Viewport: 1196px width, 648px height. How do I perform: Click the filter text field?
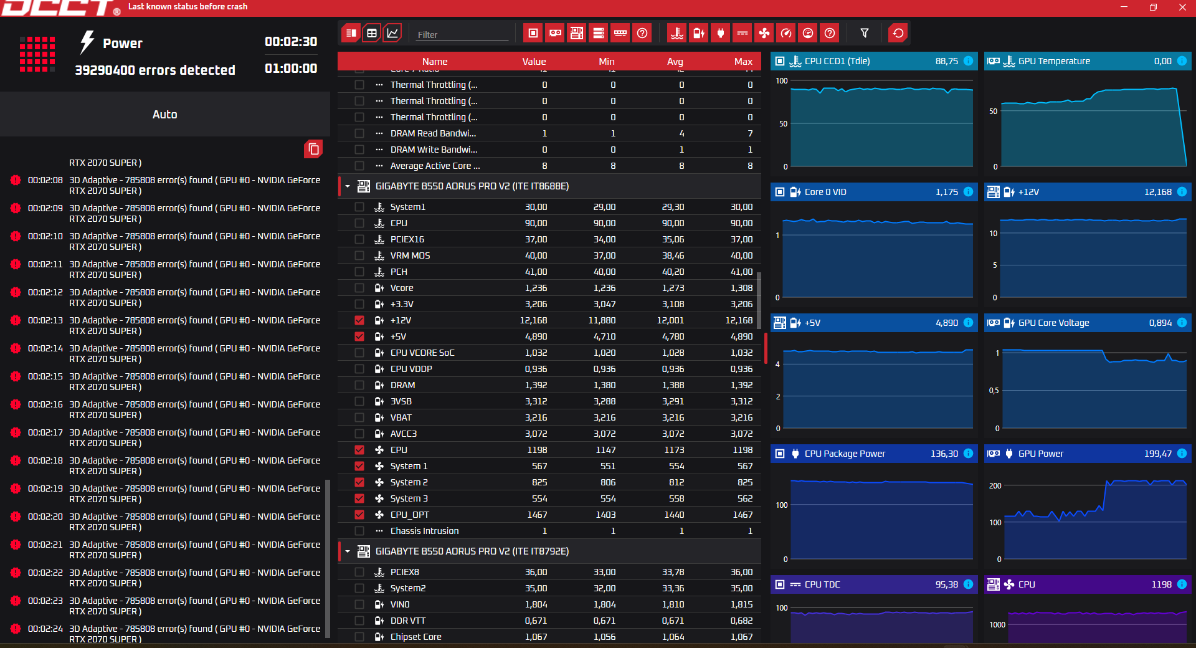point(462,34)
